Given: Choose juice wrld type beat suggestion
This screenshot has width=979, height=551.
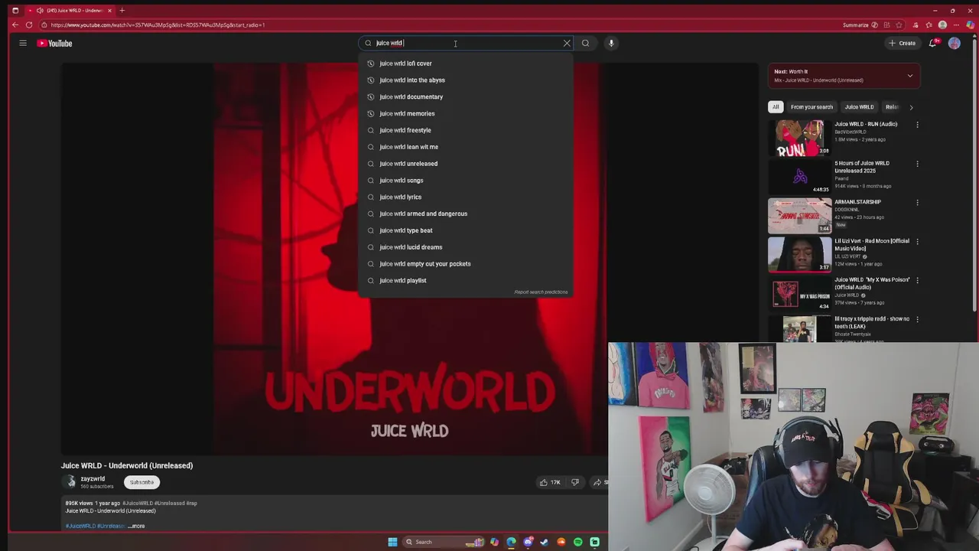Looking at the screenshot, I should [x=465, y=230].
